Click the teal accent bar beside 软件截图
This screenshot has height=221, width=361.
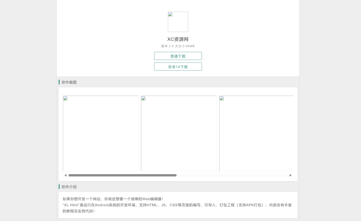click(59, 82)
